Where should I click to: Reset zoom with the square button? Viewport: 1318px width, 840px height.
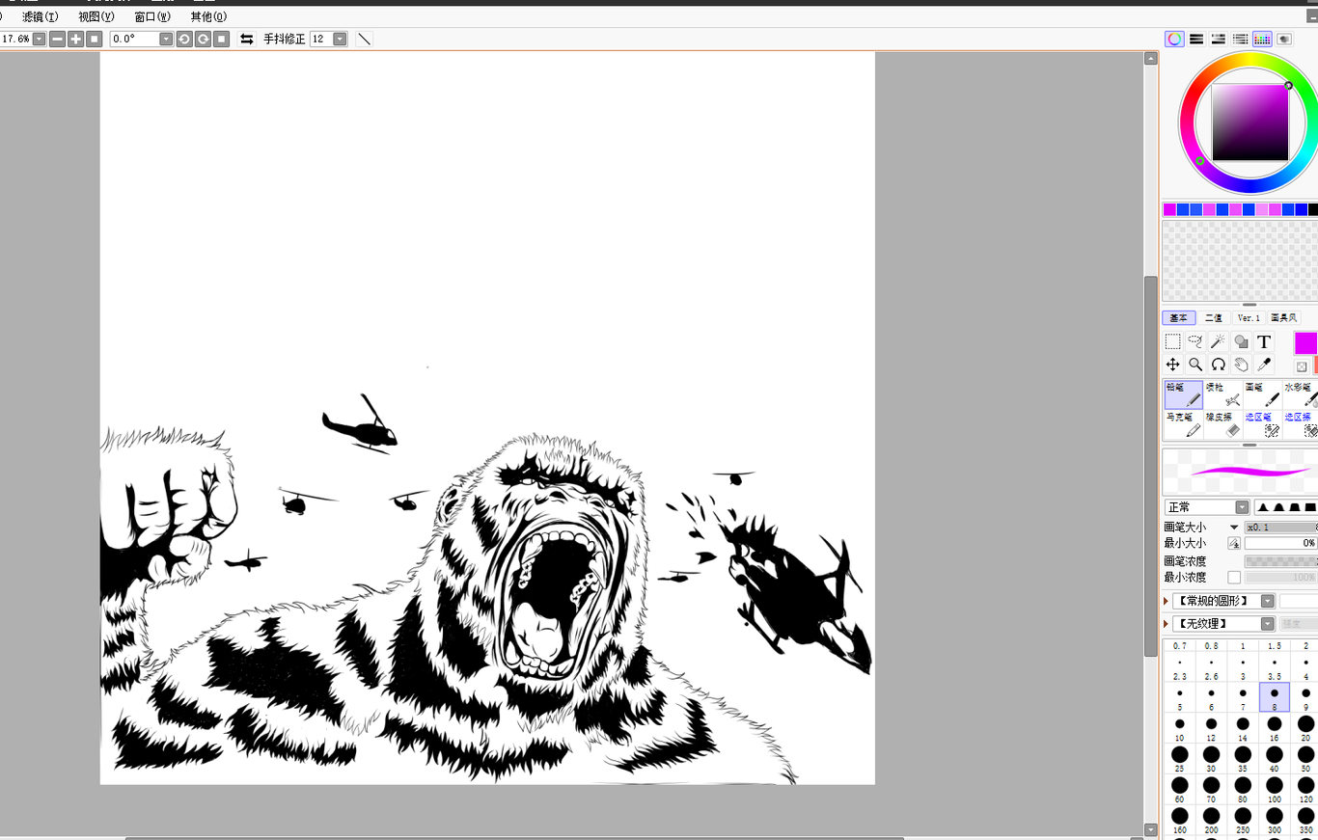[x=95, y=39]
